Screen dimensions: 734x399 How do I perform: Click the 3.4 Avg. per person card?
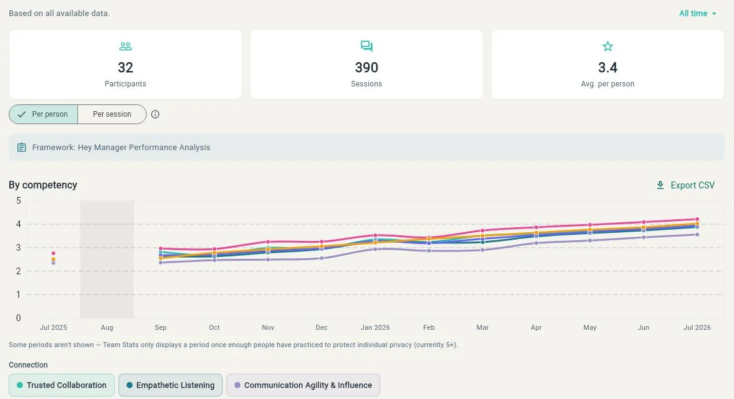click(x=607, y=64)
